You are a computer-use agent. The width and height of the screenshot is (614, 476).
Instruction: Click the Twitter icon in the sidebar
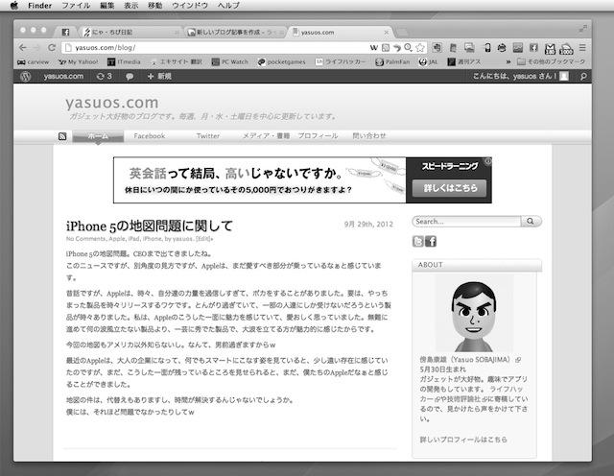click(x=418, y=241)
